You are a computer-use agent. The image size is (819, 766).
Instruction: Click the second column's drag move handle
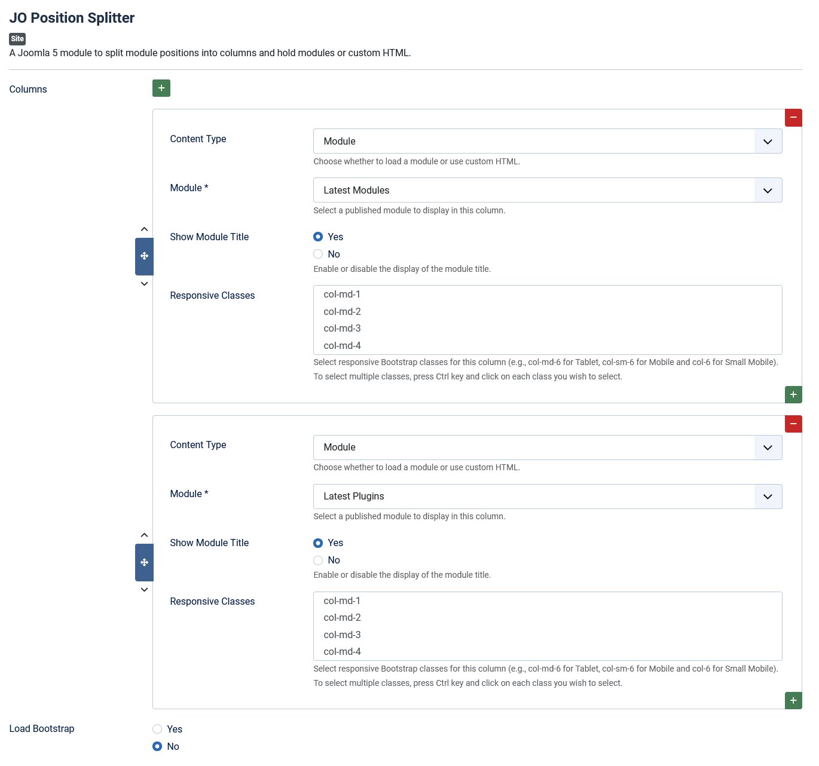[x=144, y=562]
